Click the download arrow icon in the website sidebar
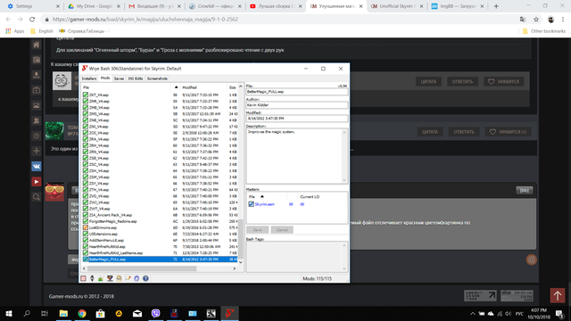The width and height of the screenshot is (571, 321). 36,75
